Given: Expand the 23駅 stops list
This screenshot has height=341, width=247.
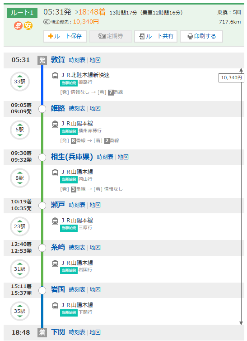Looking at the screenshot, I should click(20, 226).
